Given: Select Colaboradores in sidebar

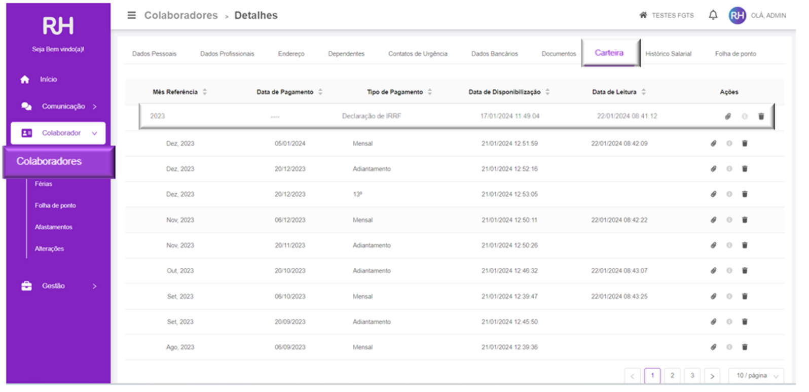Looking at the screenshot, I should pyautogui.click(x=59, y=162).
